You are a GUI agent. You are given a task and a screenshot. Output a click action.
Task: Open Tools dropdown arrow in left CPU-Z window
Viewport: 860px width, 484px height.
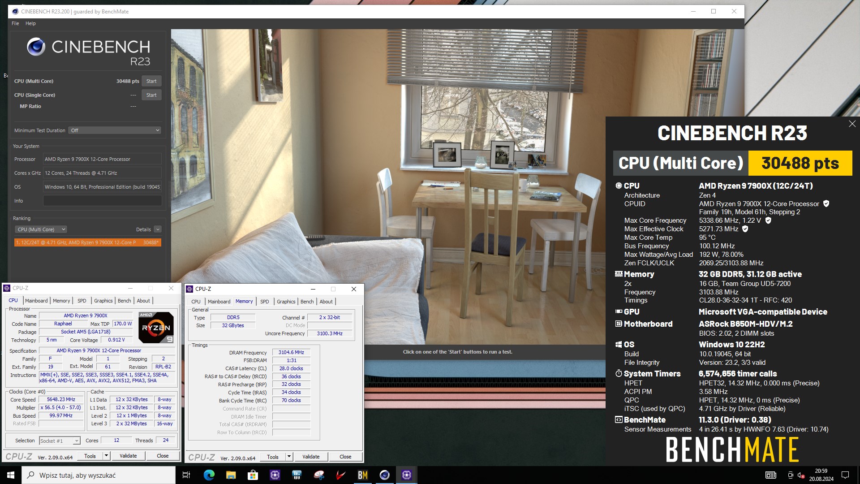coord(106,456)
